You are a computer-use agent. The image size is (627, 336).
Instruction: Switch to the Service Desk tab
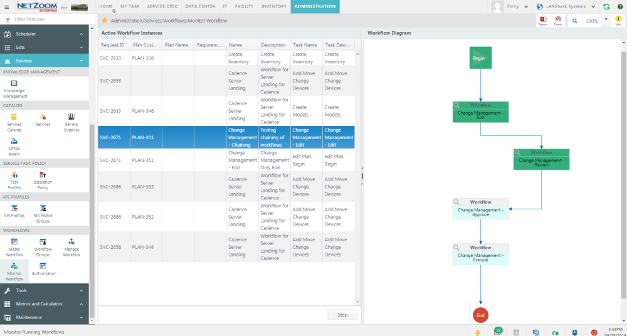pos(161,6)
